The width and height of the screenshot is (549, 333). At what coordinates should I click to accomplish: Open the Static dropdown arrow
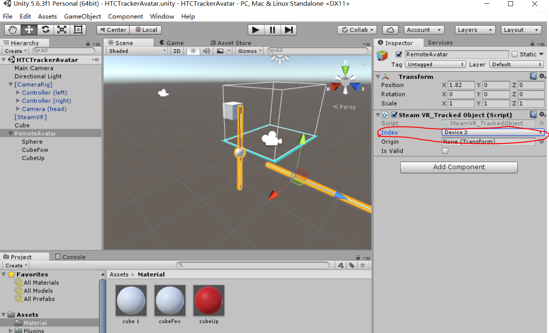[x=542, y=54]
